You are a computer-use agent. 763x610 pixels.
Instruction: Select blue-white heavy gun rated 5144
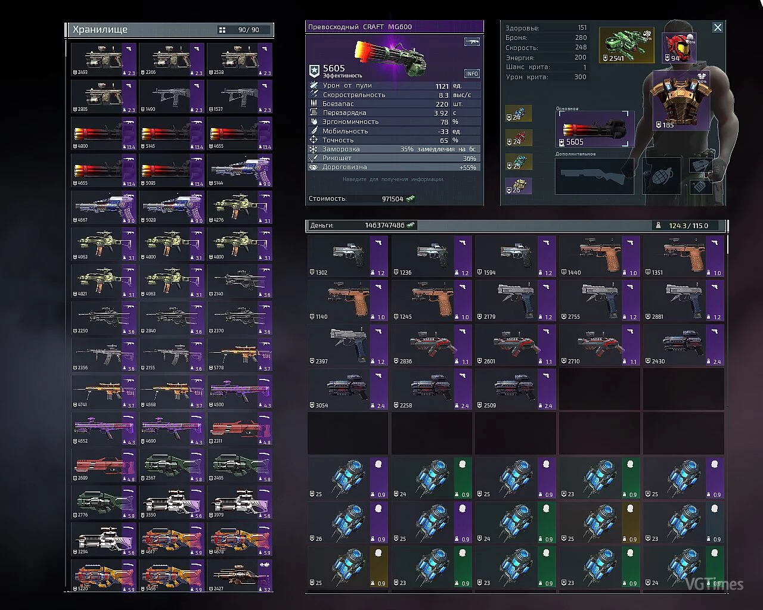pyautogui.click(x=240, y=170)
